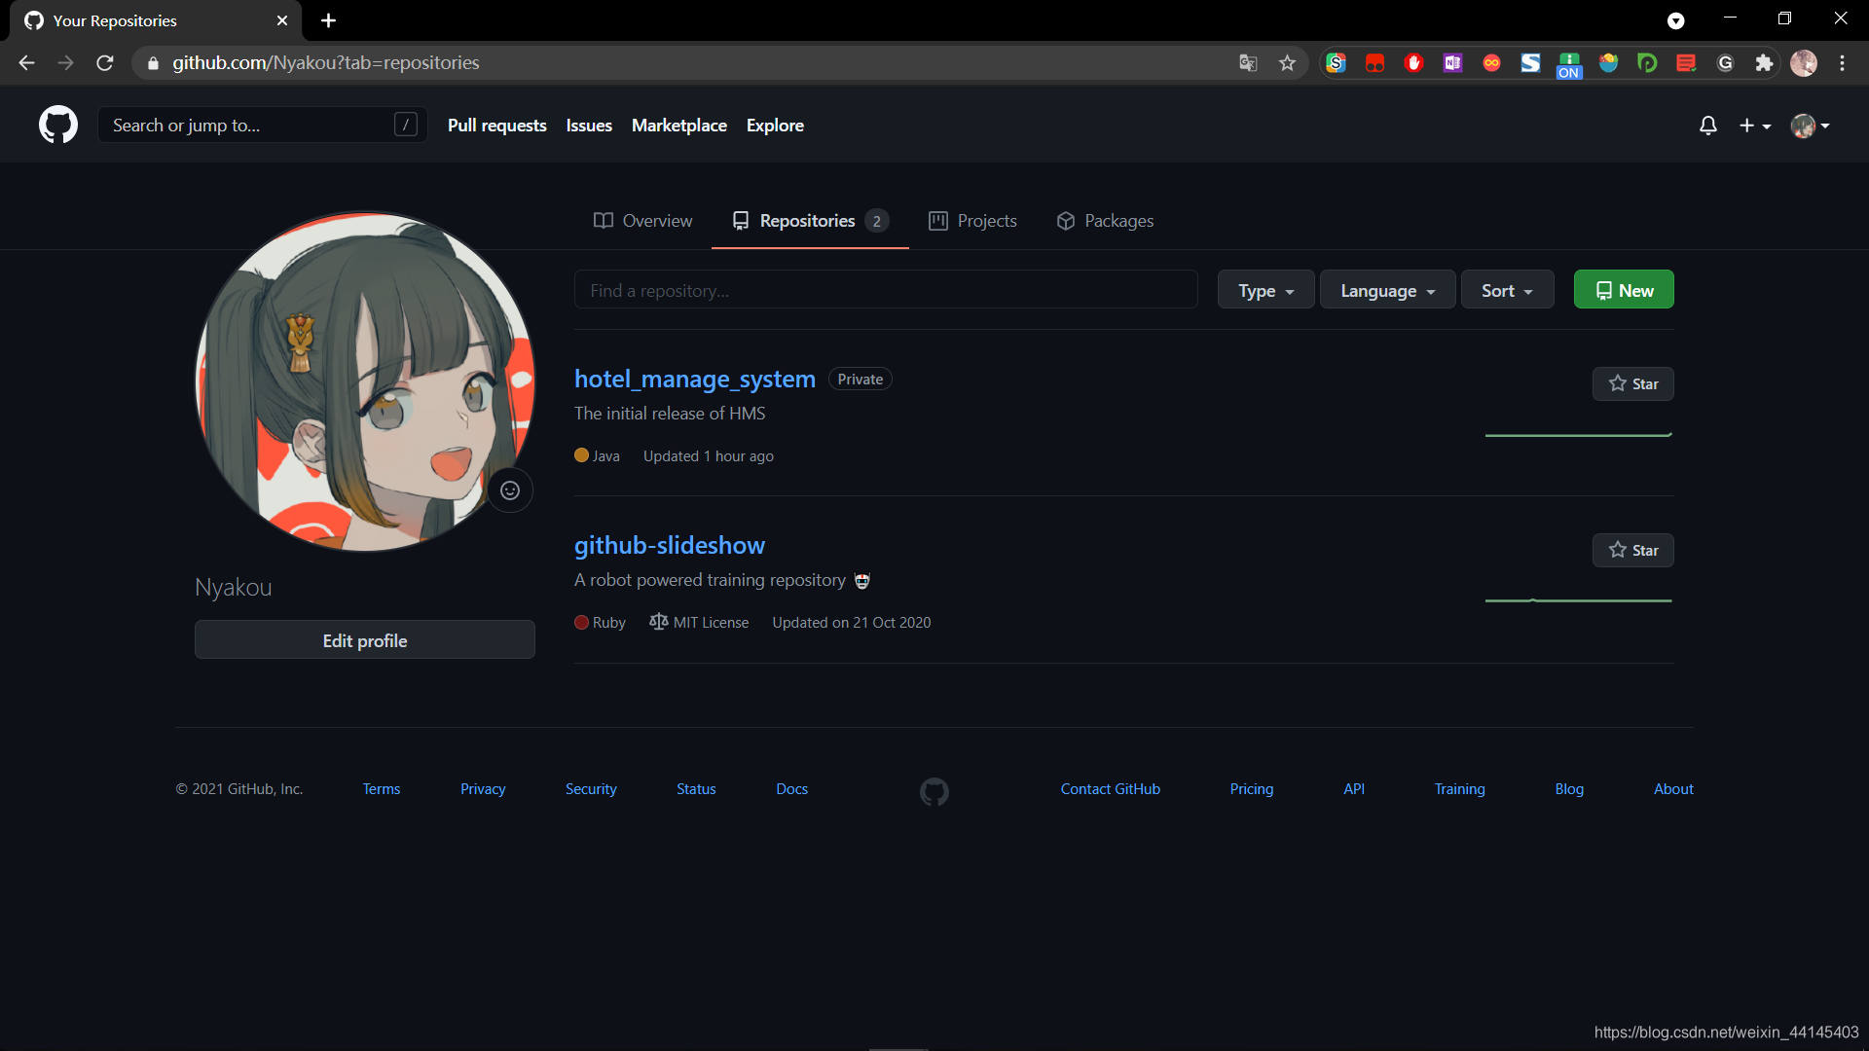Expand the Type filter dropdown

[x=1265, y=290]
